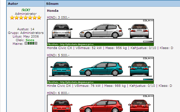180x112 pixels.
Task: Click the red Honda Civic image
Action: (100, 103)
